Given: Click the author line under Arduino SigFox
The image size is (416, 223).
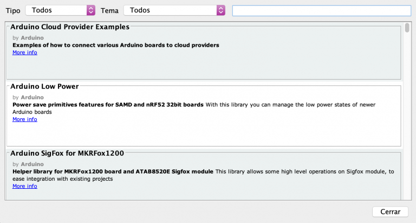Looking at the screenshot, I should coord(28,164).
